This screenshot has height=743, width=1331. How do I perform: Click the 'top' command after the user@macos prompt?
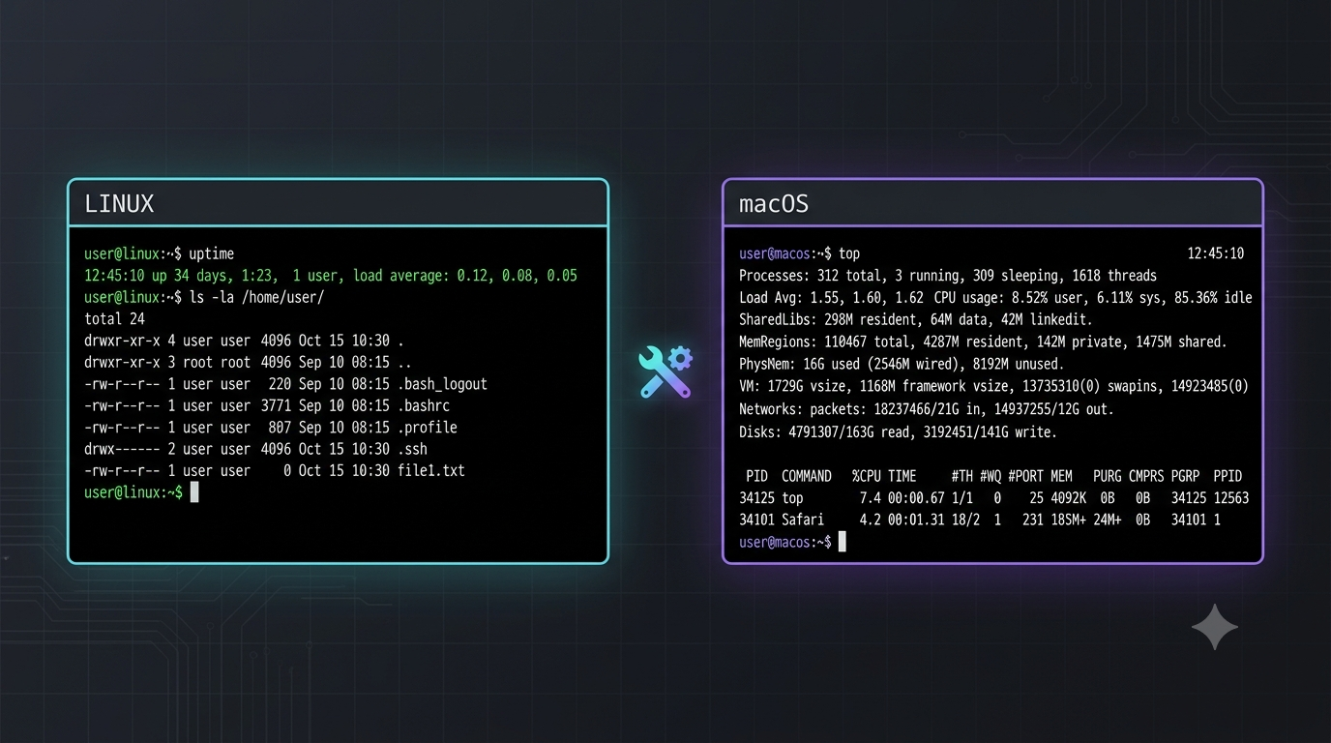coord(849,253)
